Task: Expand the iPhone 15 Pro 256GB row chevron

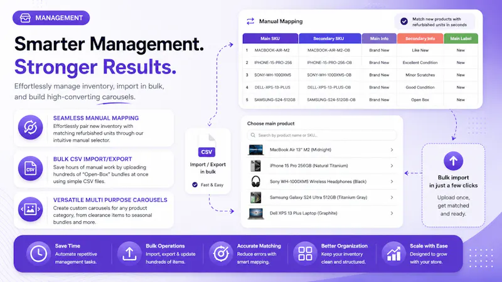Action: click(392, 165)
